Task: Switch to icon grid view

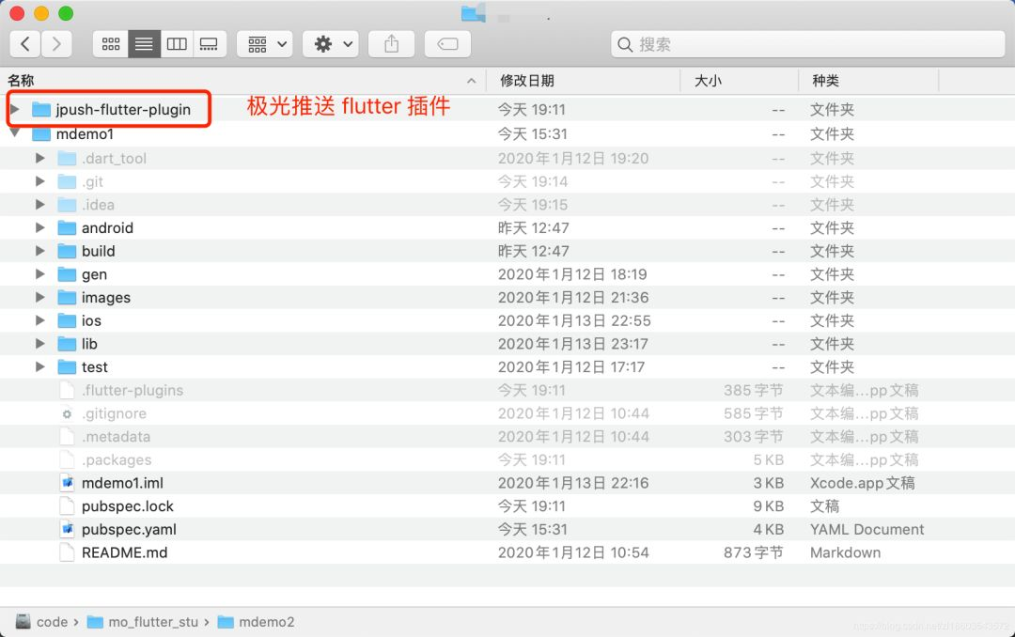Action: click(111, 44)
